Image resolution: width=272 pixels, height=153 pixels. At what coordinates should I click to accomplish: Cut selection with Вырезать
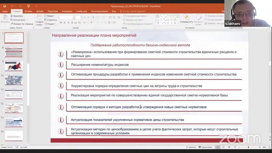click(17, 16)
